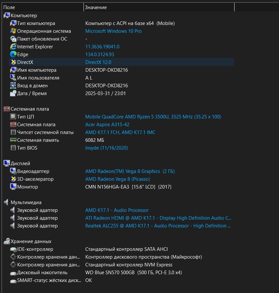Click the SMART-статус drive icon

point(13,281)
